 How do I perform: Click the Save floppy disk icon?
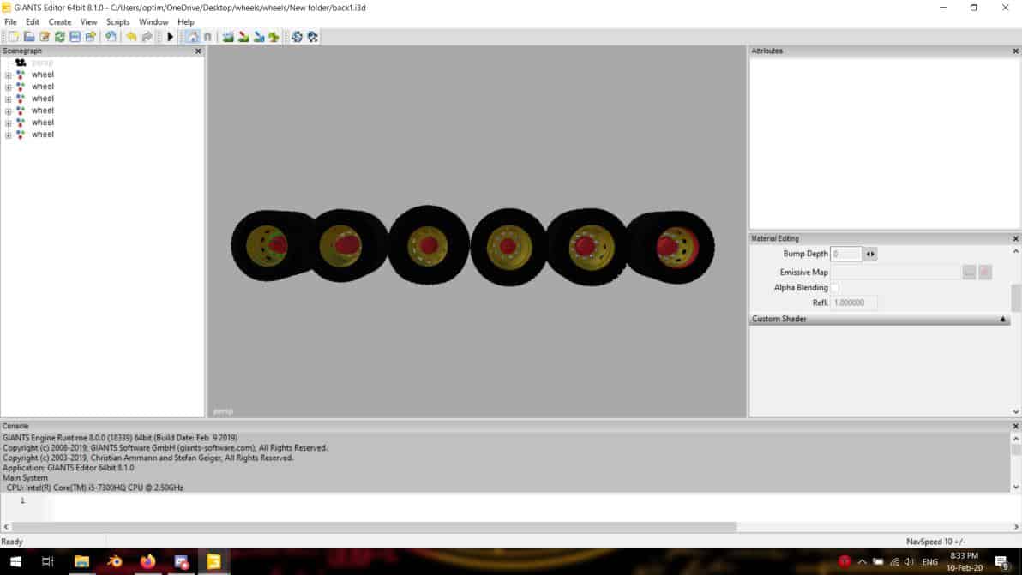[75, 37]
